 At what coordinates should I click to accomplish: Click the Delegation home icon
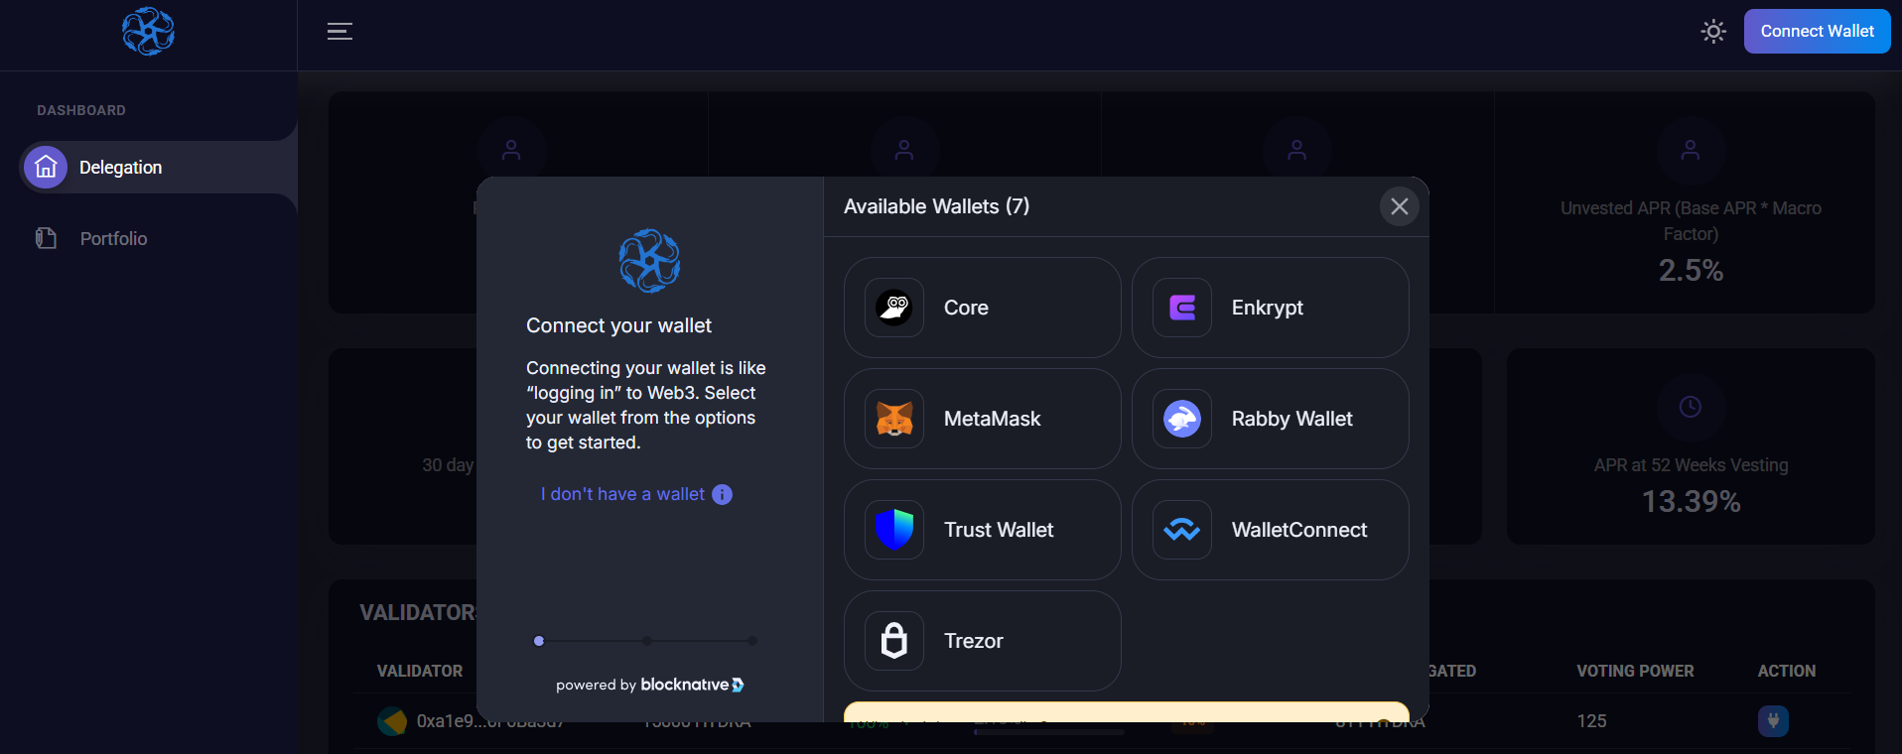46,168
